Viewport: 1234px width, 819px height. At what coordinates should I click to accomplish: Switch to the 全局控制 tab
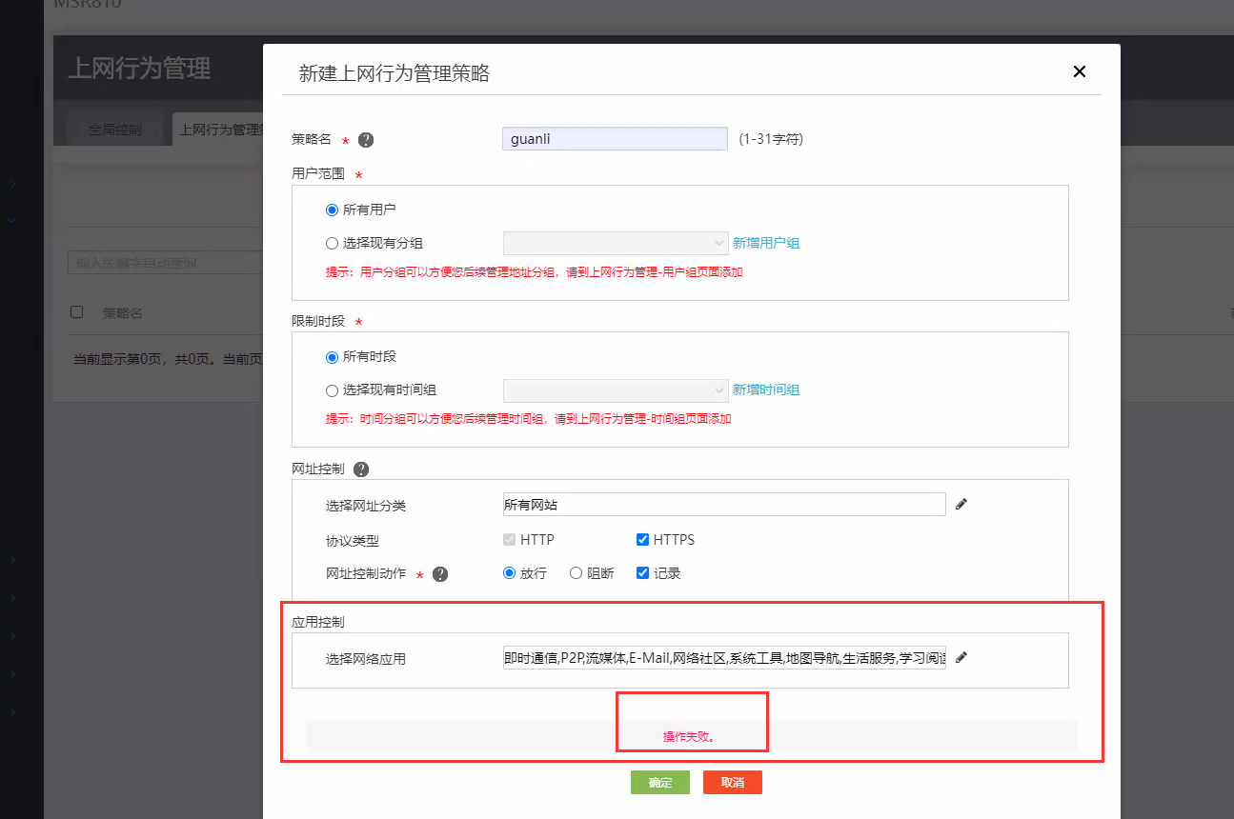(x=115, y=130)
